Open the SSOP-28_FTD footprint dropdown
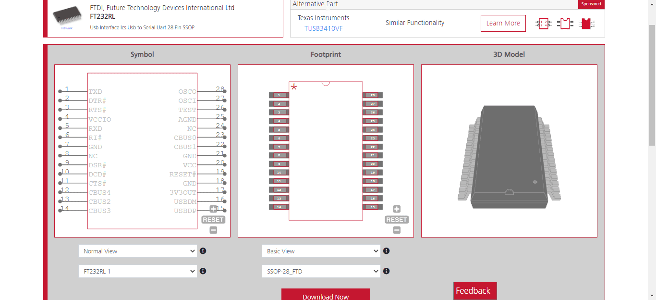This screenshot has width=656, height=300. point(321,271)
